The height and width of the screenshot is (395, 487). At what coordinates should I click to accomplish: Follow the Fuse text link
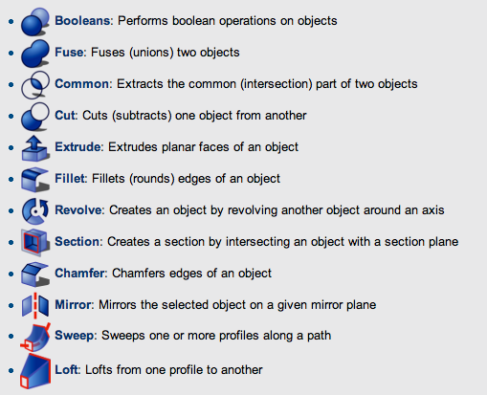69,53
